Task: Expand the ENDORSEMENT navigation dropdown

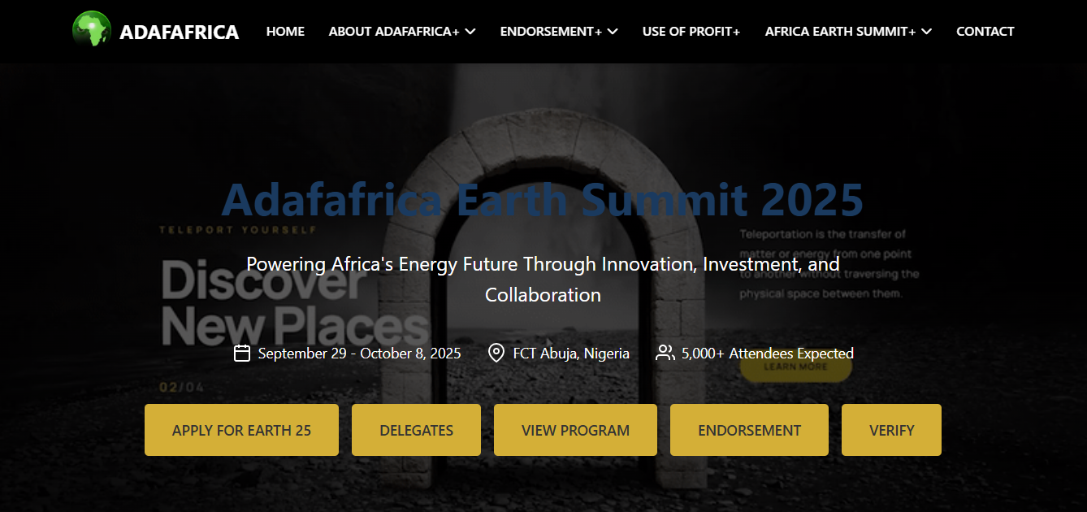Action: (558, 31)
